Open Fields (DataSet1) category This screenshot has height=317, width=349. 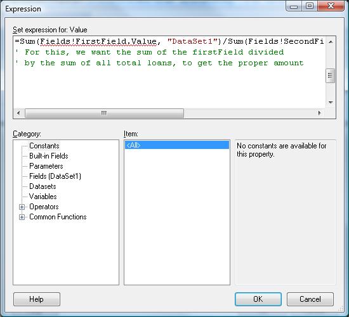[x=55, y=176]
